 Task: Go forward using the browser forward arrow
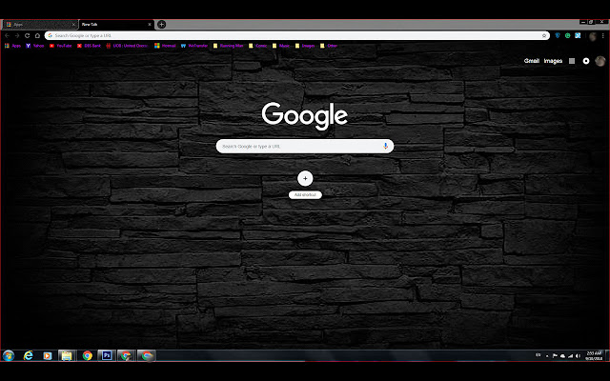pyautogui.click(x=17, y=35)
